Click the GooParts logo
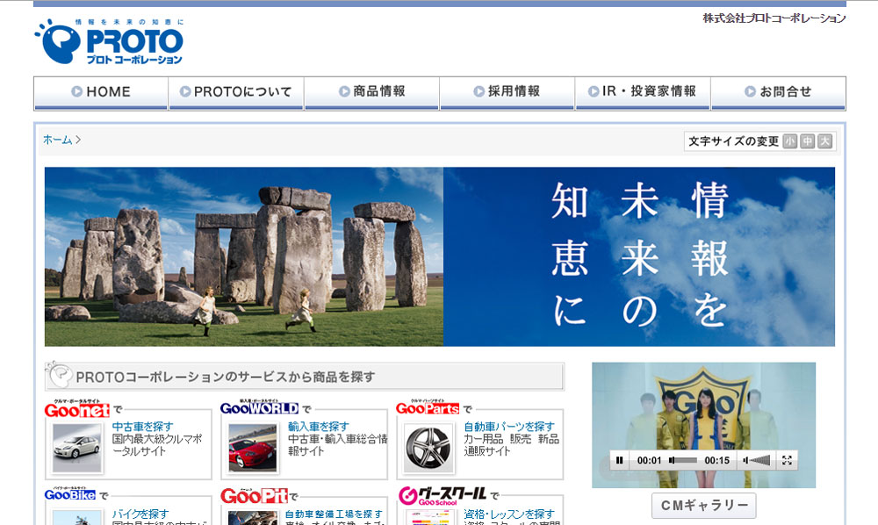 click(428, 407)
